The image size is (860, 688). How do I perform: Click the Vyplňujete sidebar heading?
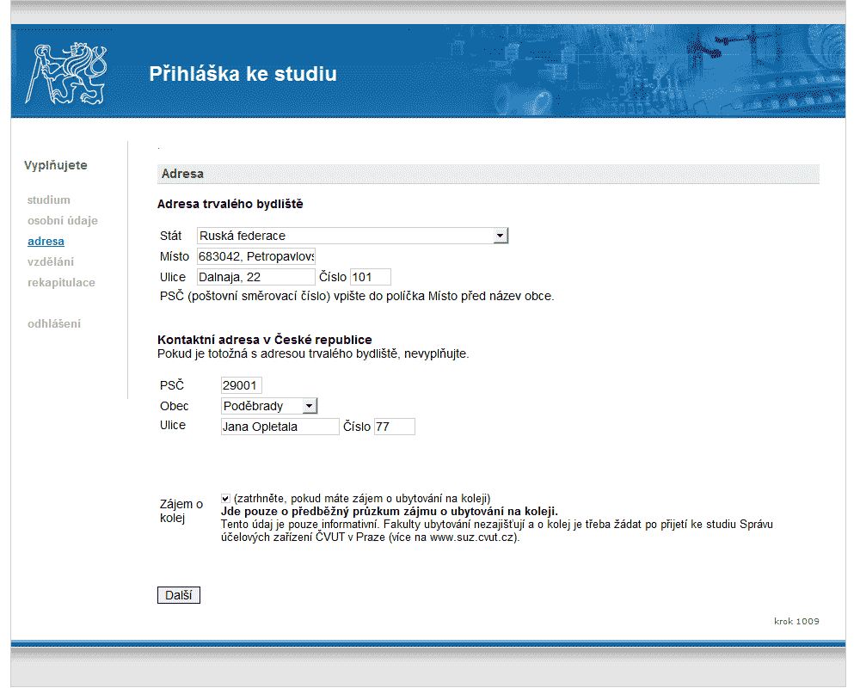tap(56, 165)
